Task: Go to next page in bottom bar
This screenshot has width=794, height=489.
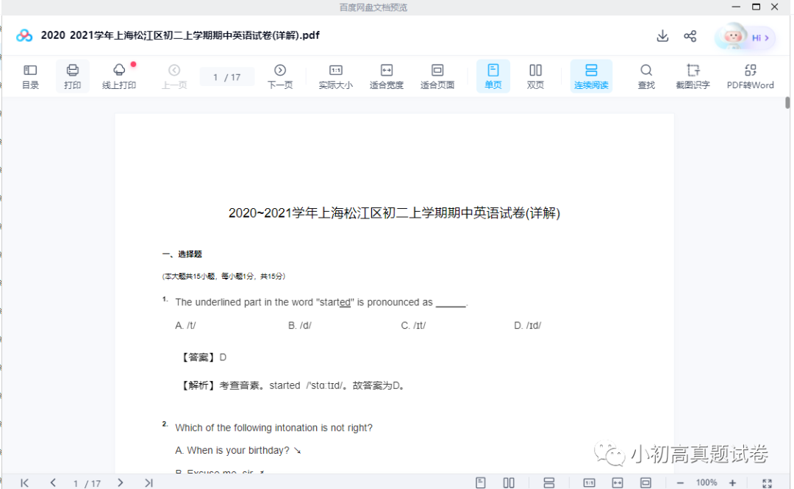Action: (x=120, y=483)
